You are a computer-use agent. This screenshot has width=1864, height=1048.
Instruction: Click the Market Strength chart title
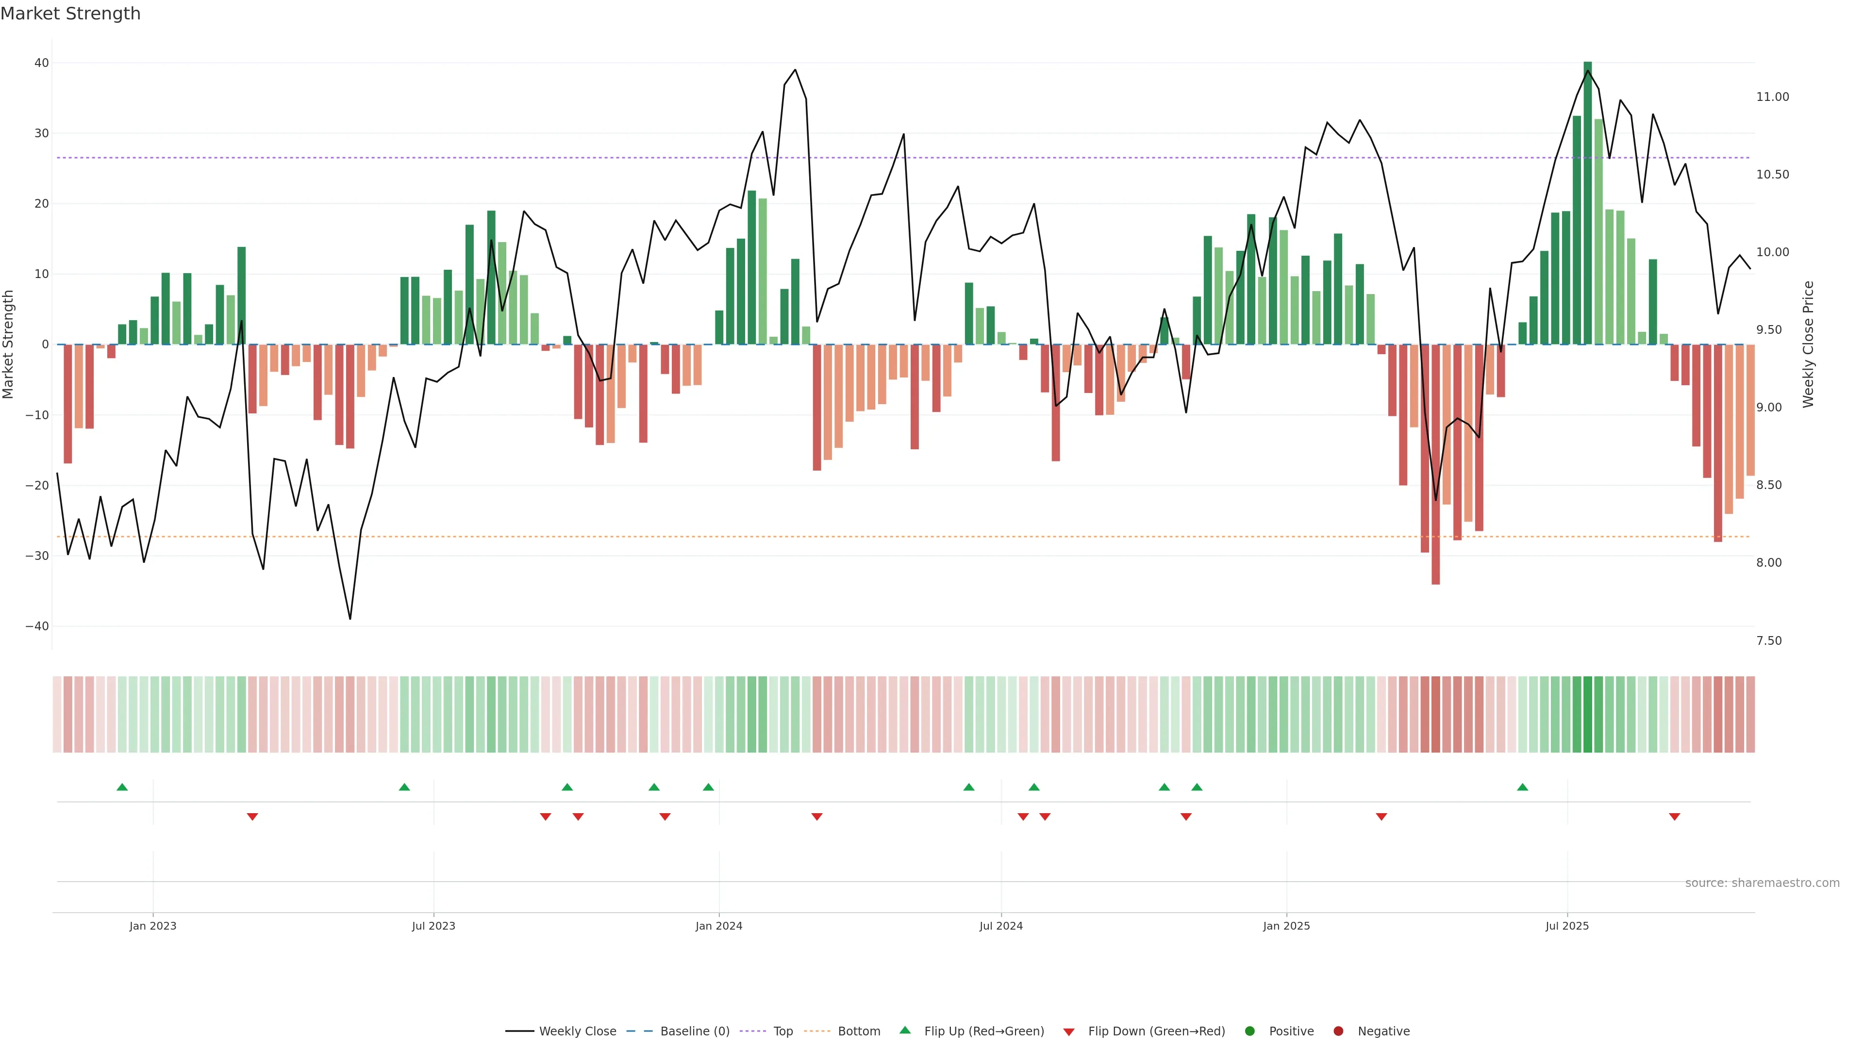pos(70,14)
